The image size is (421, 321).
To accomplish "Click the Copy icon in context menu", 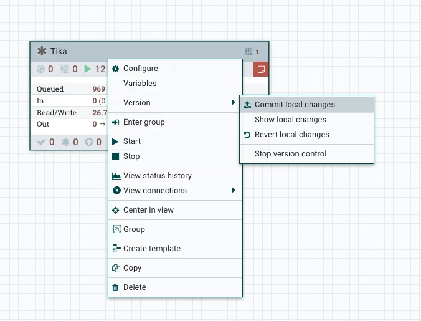I will pos(116,268).
